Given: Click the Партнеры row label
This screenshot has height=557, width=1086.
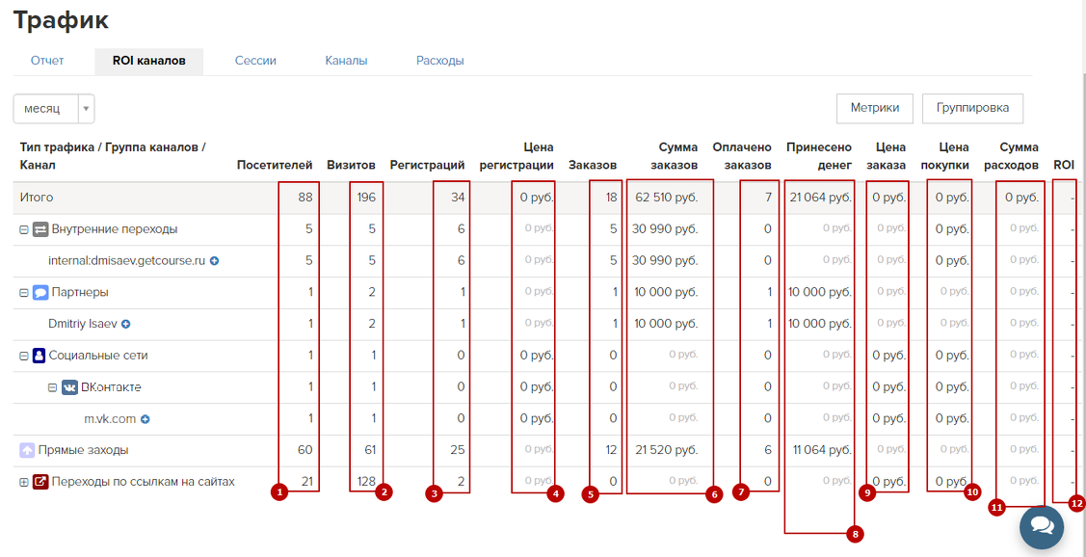Looking at the screenshot, I should 80,292.
